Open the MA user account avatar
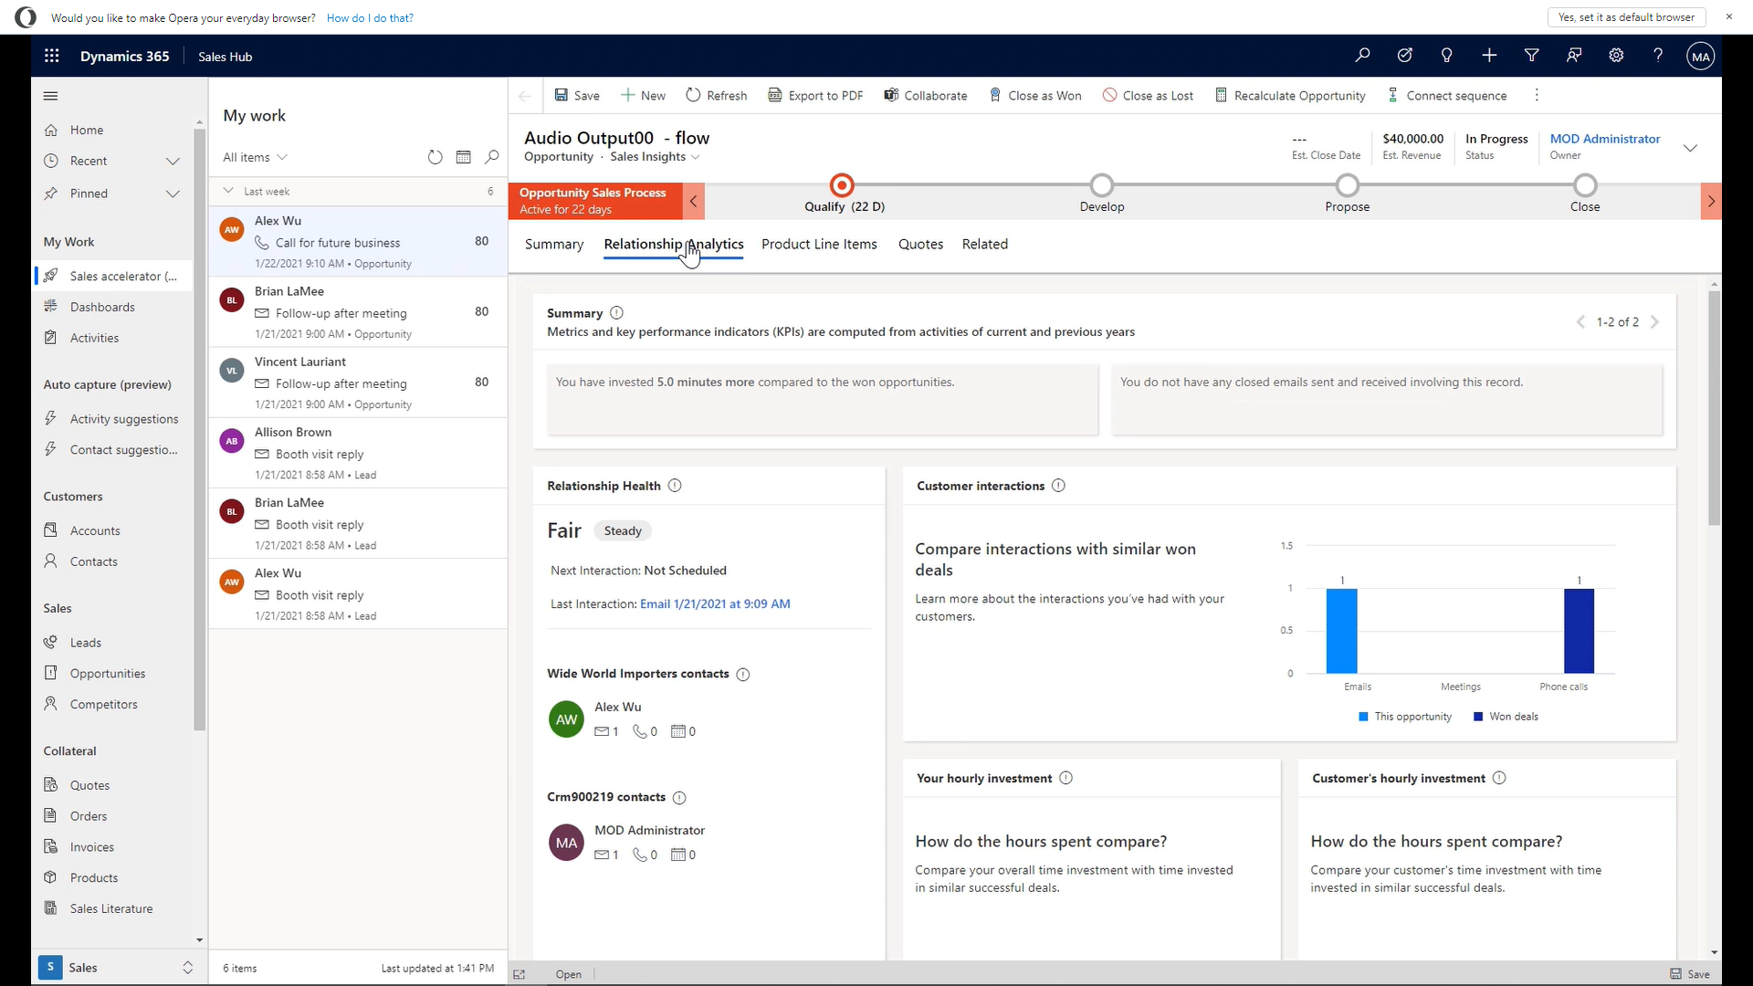Image resolution: width=1753 pixels, height=986 pixels. tap(1700, 57)
